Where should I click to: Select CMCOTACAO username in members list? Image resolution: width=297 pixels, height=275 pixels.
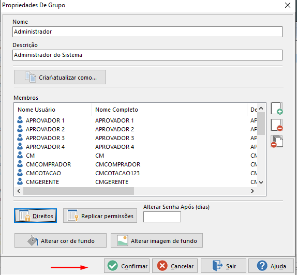43,173
